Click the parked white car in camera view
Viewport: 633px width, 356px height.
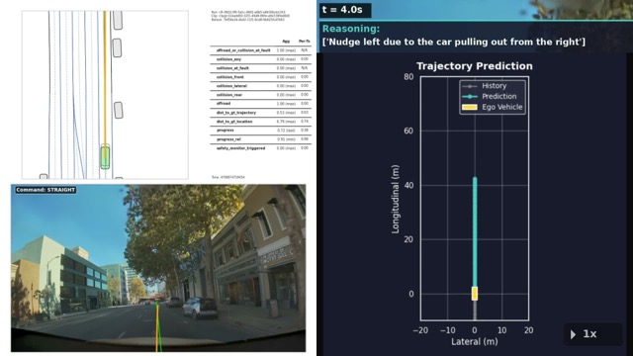(200, 309)
